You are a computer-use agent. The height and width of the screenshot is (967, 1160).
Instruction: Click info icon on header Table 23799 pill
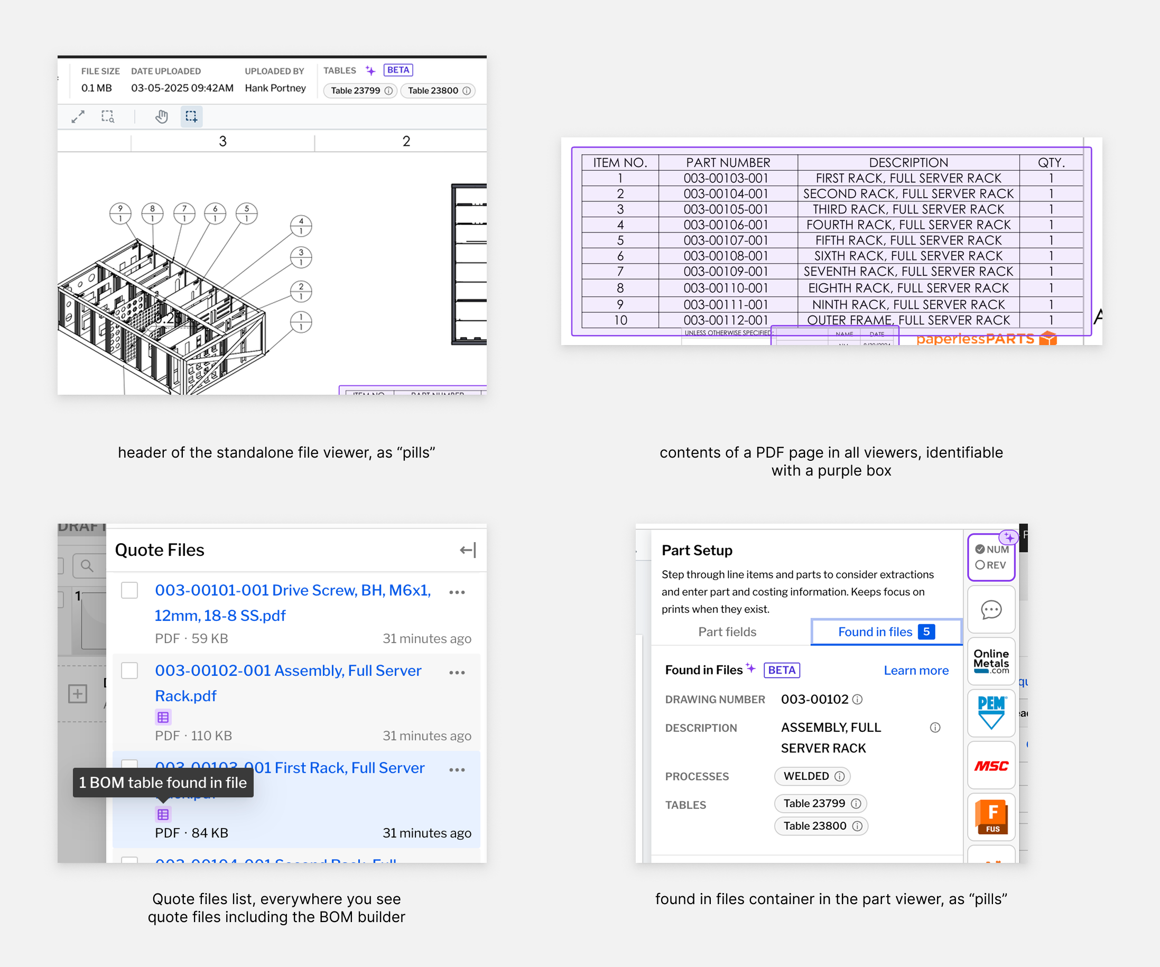coord(388,90)
